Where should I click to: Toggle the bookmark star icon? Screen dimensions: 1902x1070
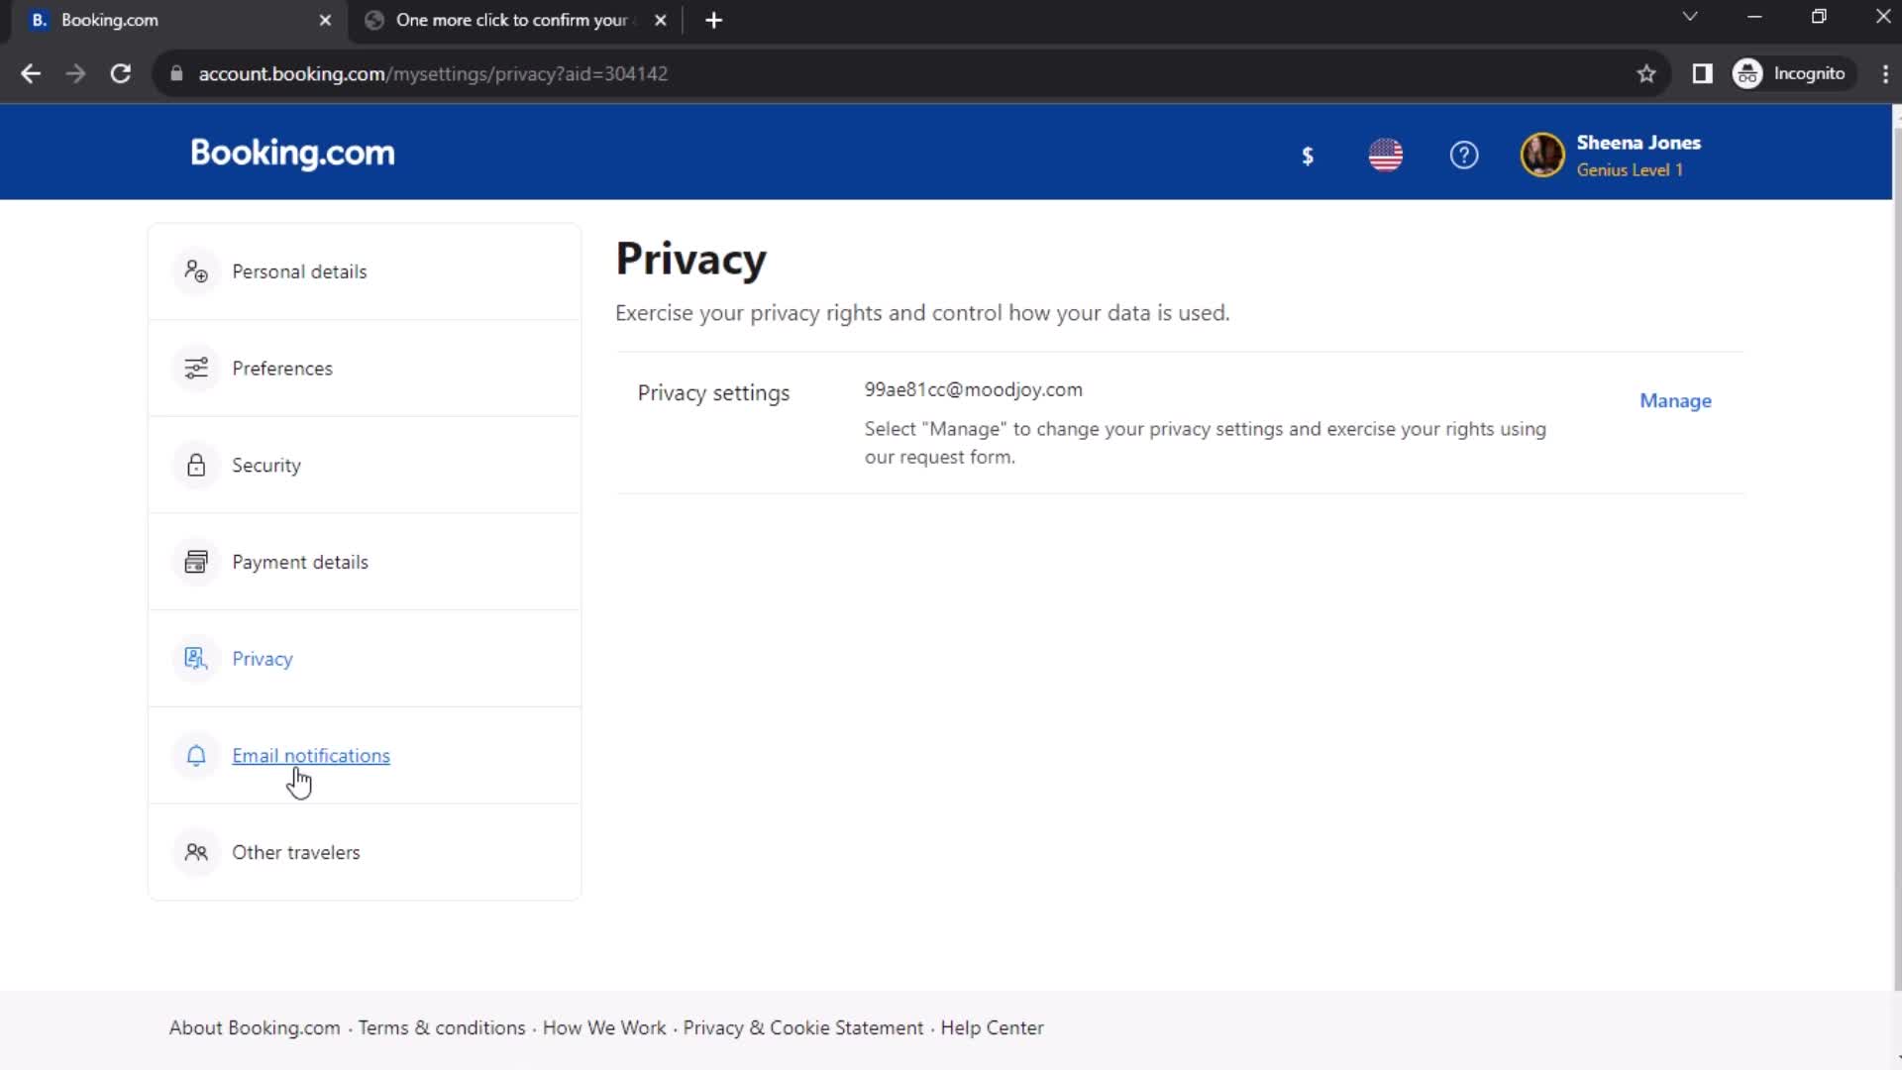click(1647, 73)
